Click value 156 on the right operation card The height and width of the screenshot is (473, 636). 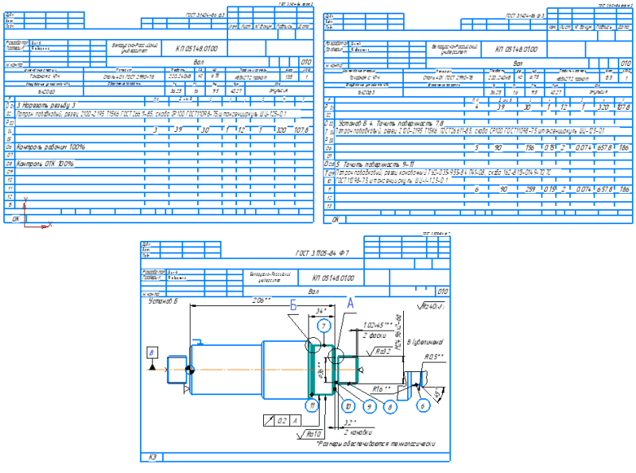pos(530,148)
